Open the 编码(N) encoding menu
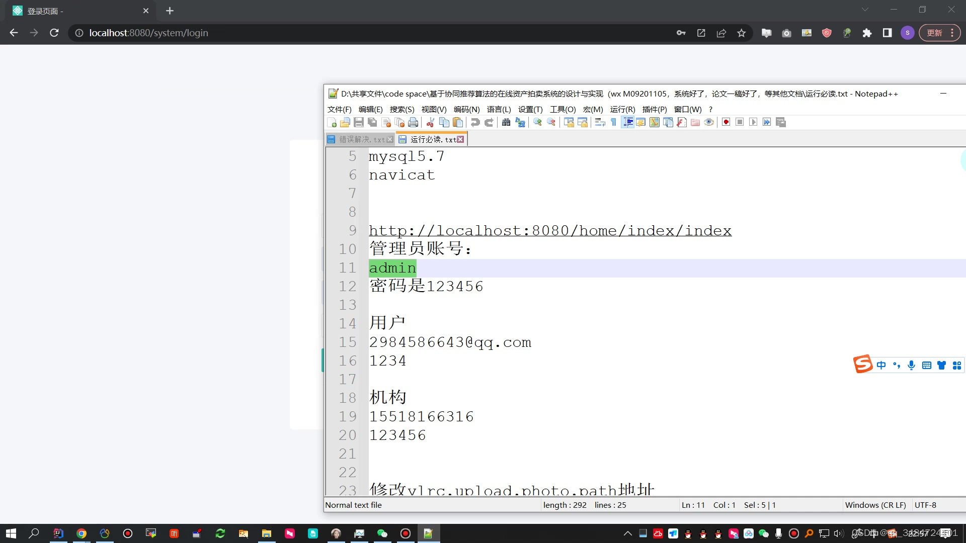This screenshot has width=966, height=543. coord(466,109)
